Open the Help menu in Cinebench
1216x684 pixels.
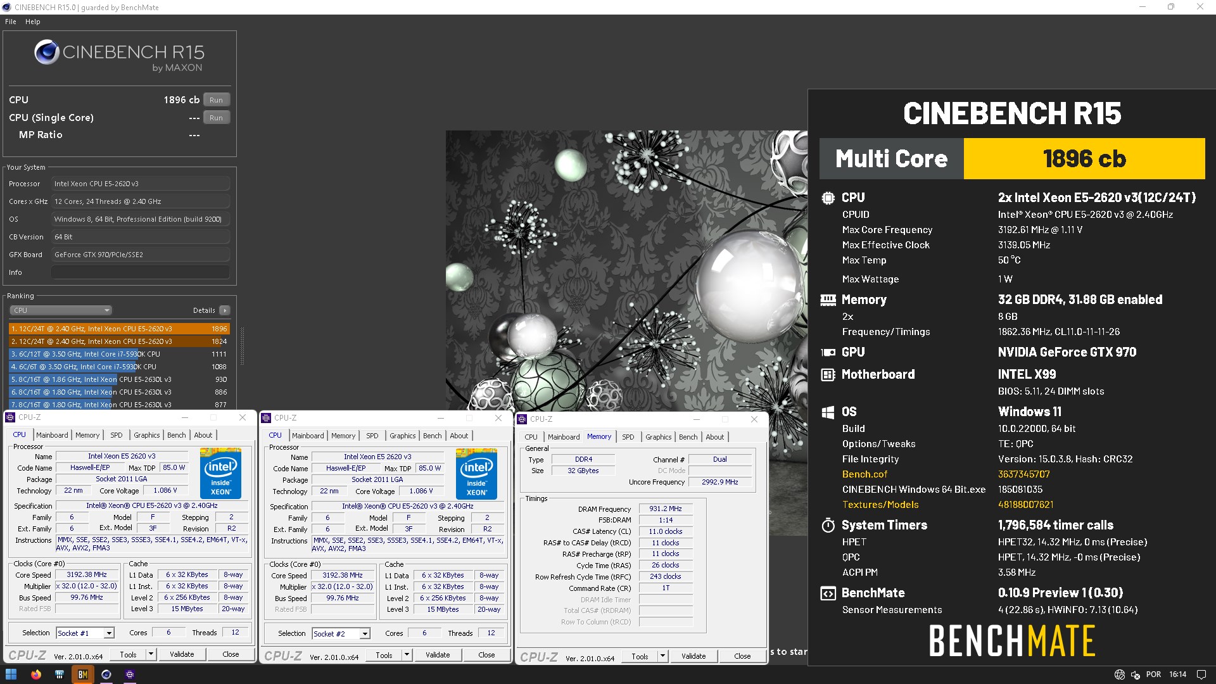(33, 22)
